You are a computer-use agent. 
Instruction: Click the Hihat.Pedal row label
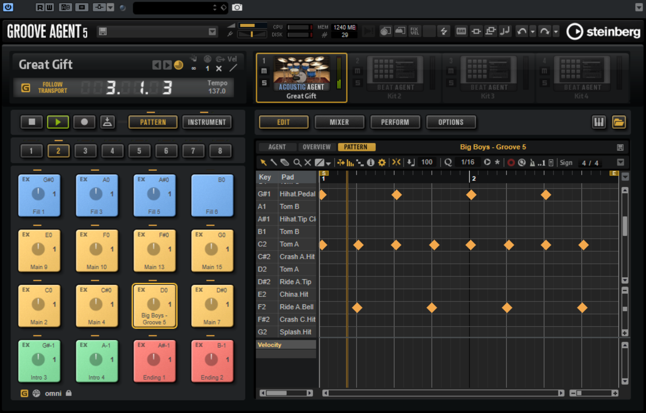[297, 194]
